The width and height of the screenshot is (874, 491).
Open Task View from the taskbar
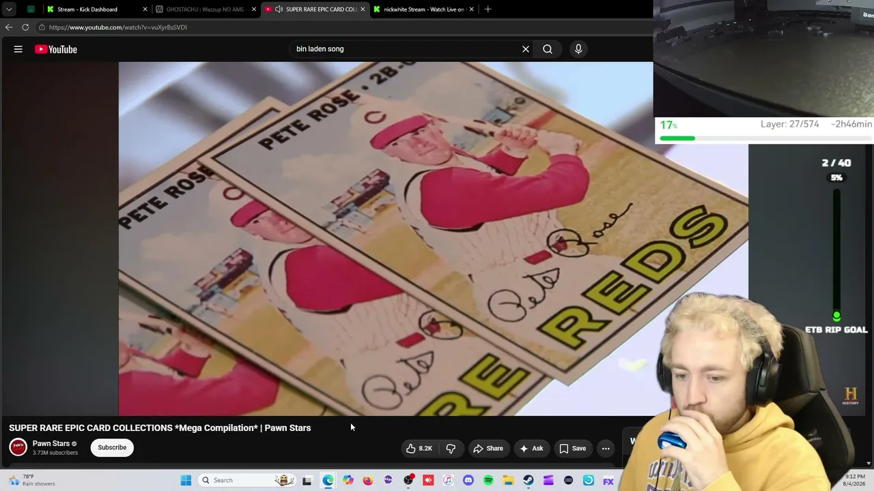[307, 480]
